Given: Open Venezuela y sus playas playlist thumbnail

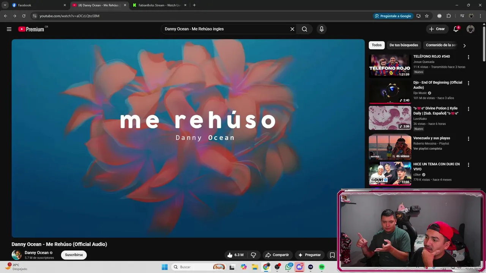Looking at the screenshot, I should coord(390,147).
